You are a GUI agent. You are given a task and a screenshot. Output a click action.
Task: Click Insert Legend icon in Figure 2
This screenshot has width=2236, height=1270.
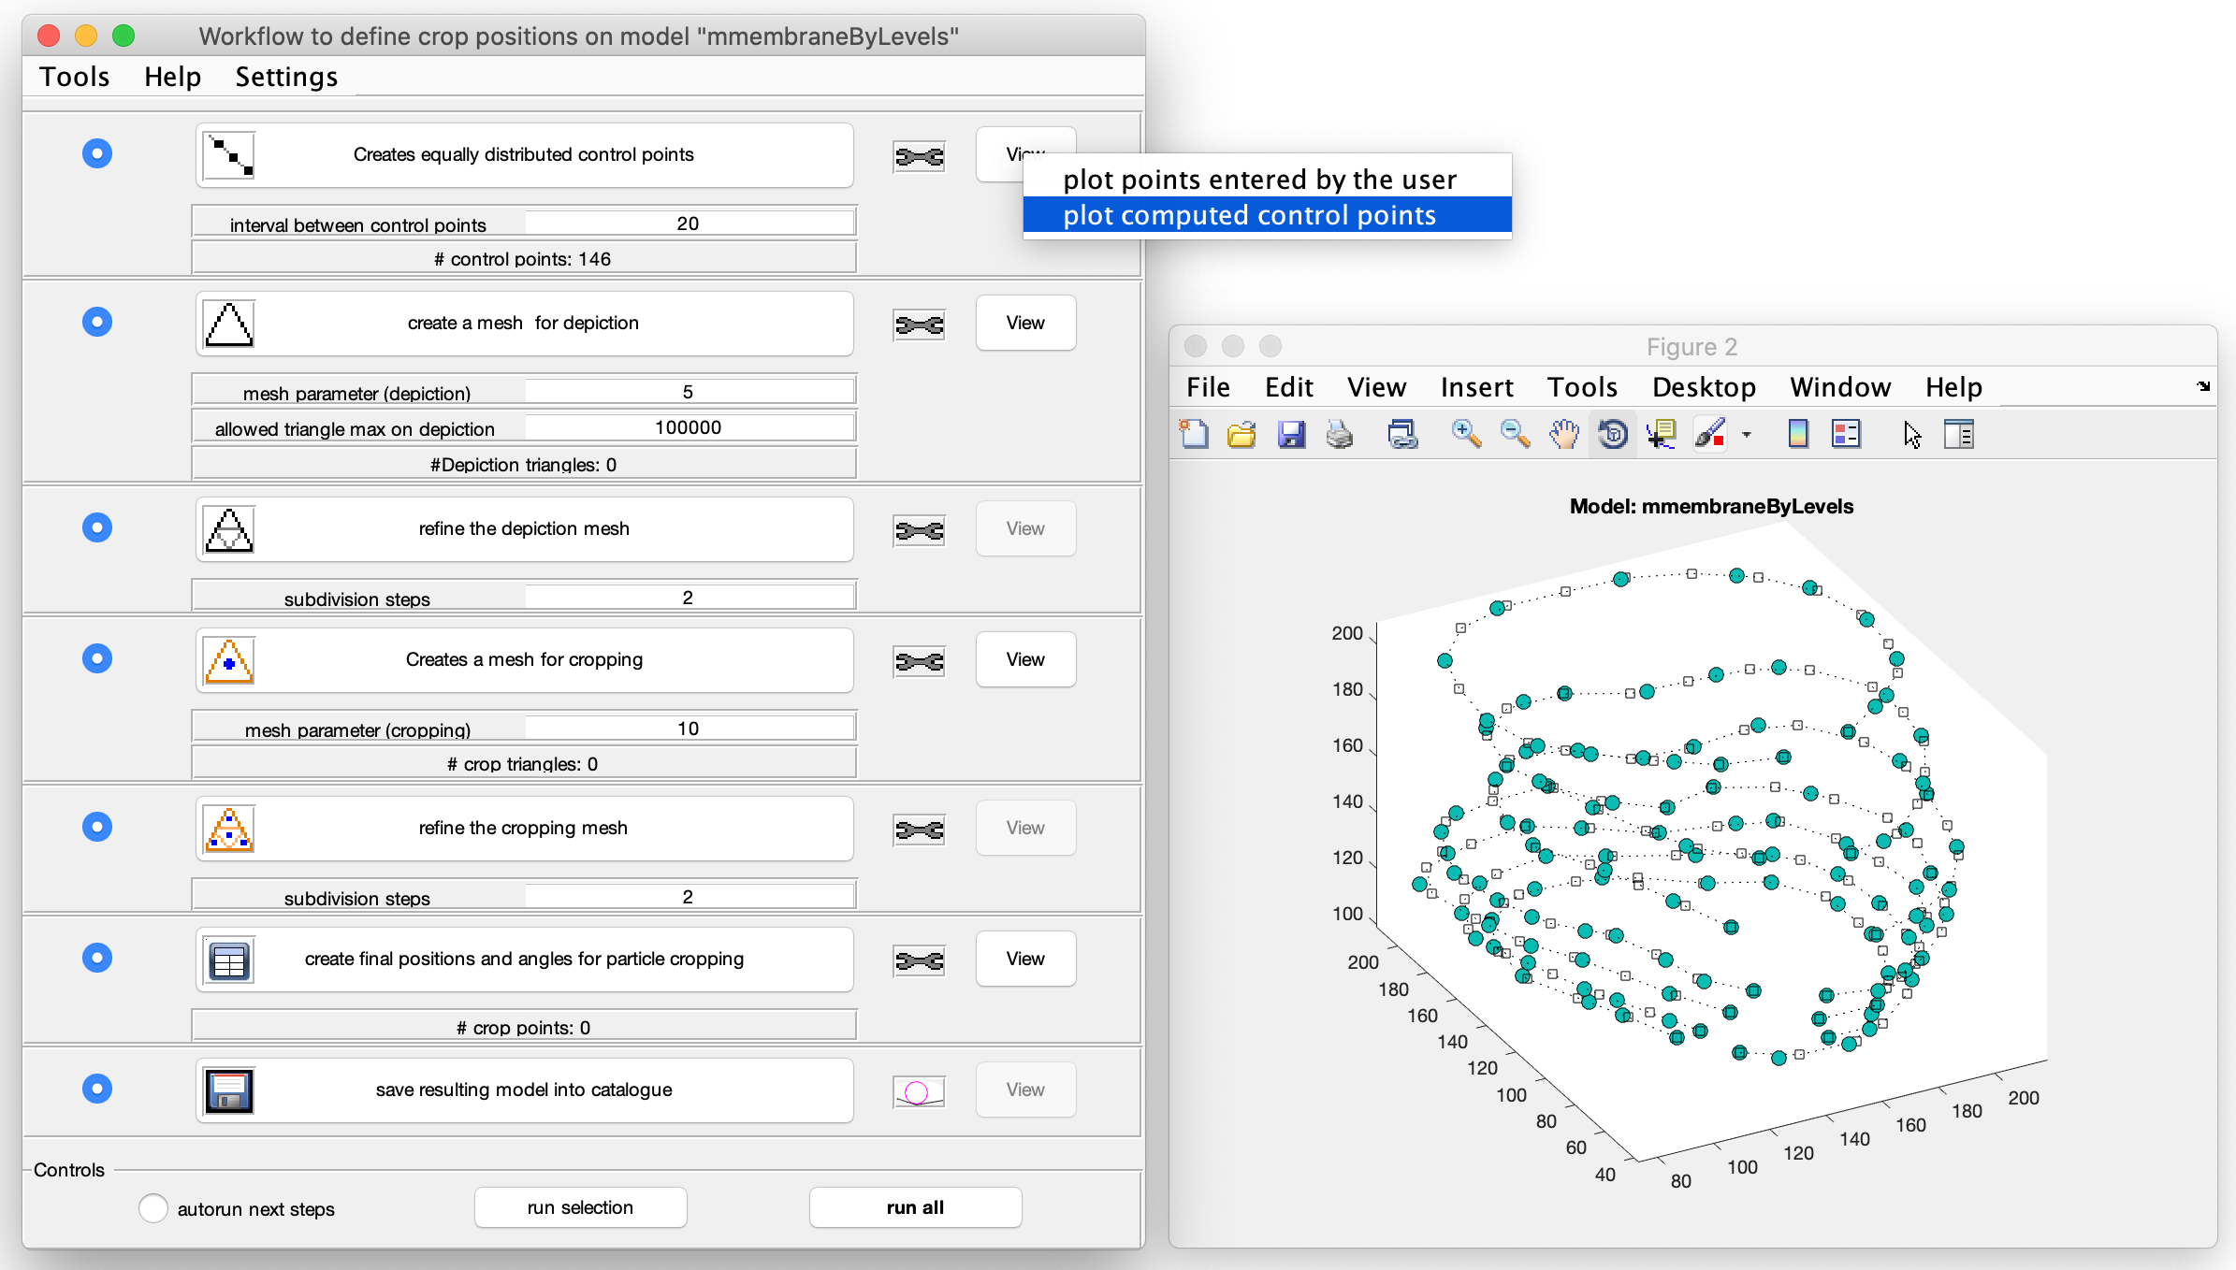click(x=1846, y=435)
